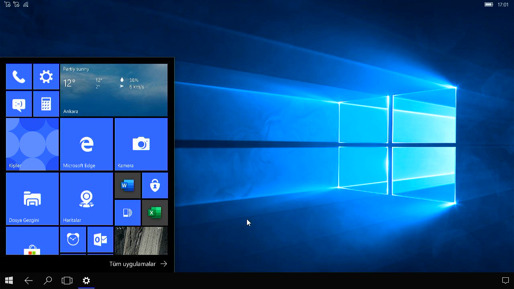
Task: Click the 17:01 clock
Action: (503, 5)
